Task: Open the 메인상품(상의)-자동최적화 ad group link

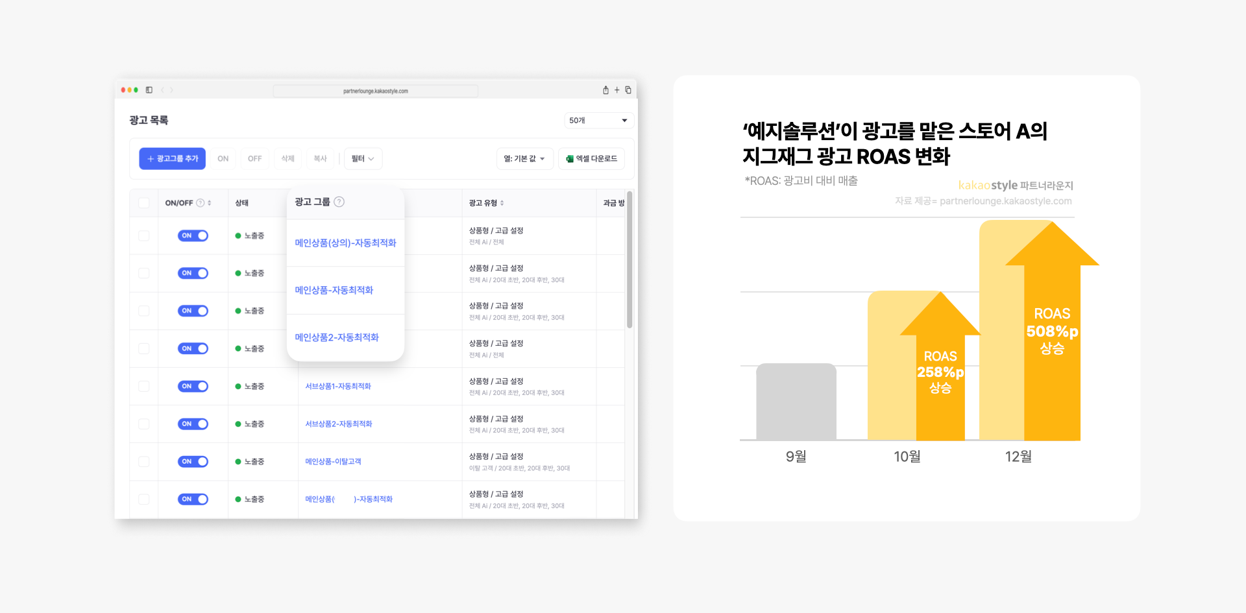Action: point(345,243)
